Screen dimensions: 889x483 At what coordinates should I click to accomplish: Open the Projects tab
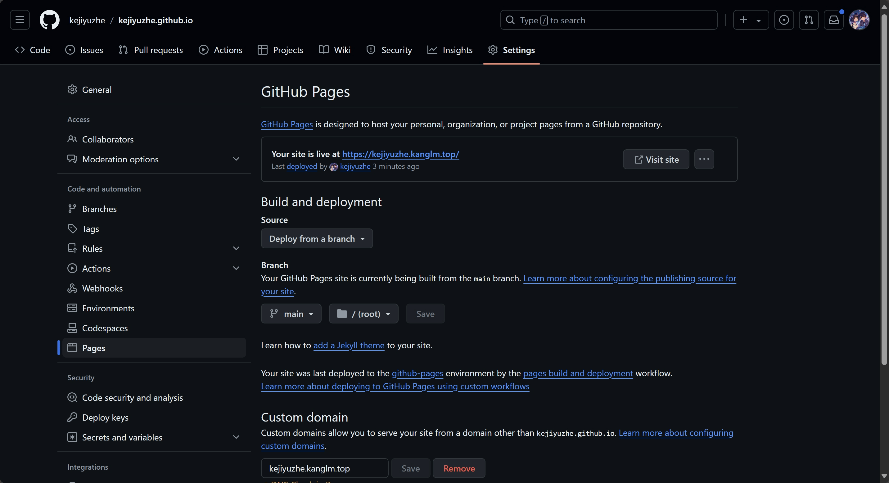(x=281, y=50)
